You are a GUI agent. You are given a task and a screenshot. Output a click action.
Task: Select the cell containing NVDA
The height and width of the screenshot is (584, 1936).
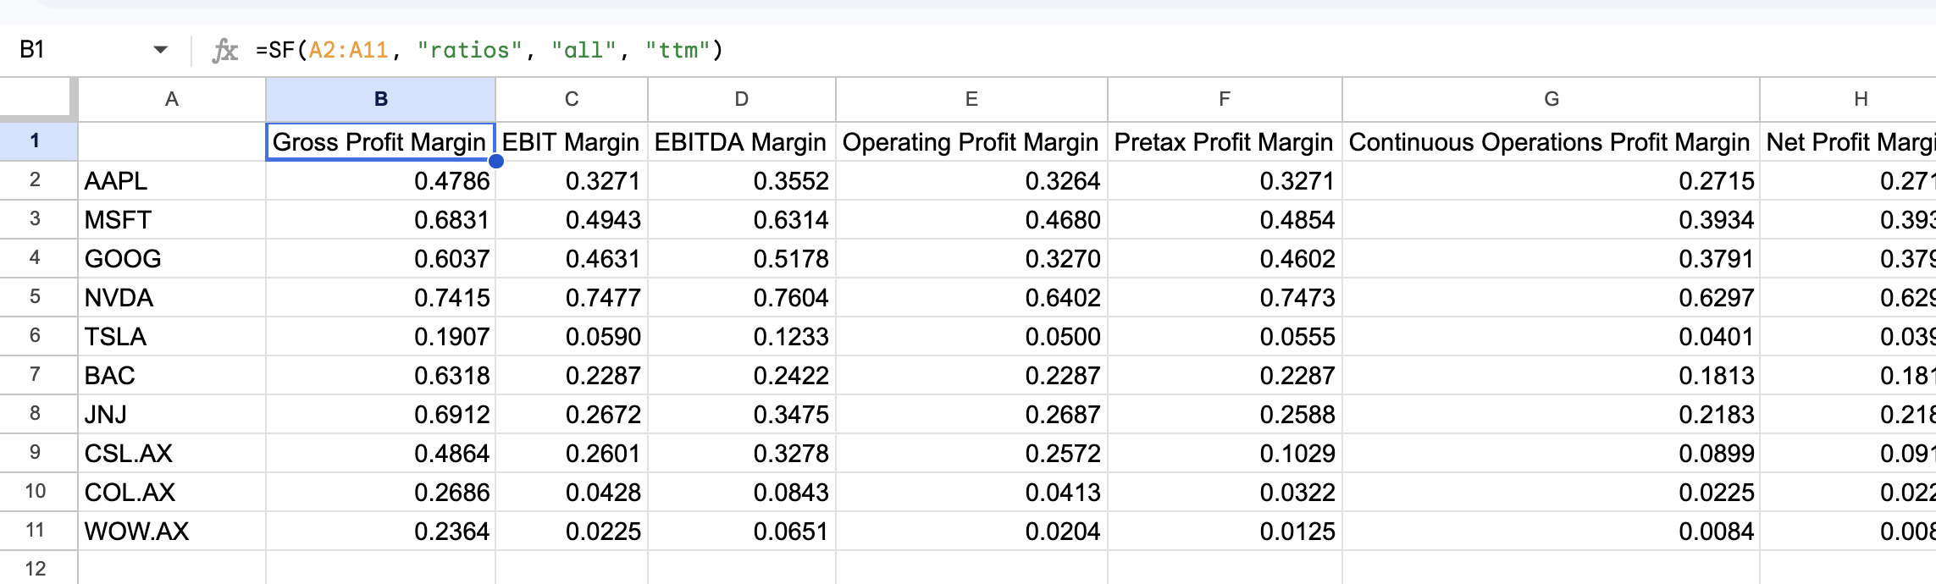(x=172, y=297)
